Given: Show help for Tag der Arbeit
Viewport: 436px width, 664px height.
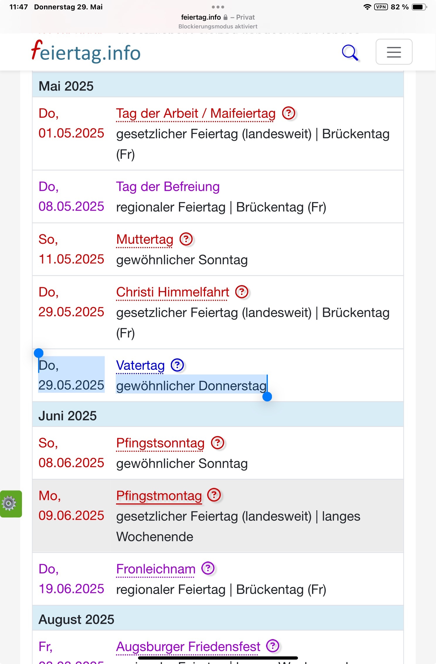Looking at the screenshot, I should click(x=289, y=113).
